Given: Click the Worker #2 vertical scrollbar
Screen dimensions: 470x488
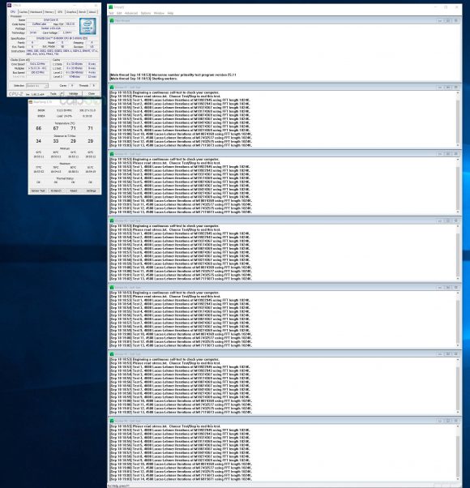Looking at the screenshot, I should (458, 186).
